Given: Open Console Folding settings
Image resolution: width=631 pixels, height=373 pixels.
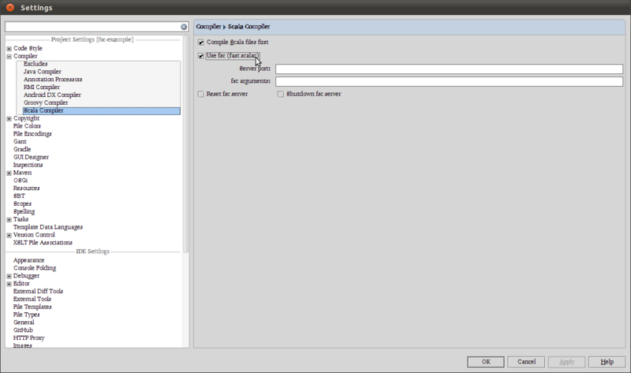Looking at the screenshot, I should (35, 268).
